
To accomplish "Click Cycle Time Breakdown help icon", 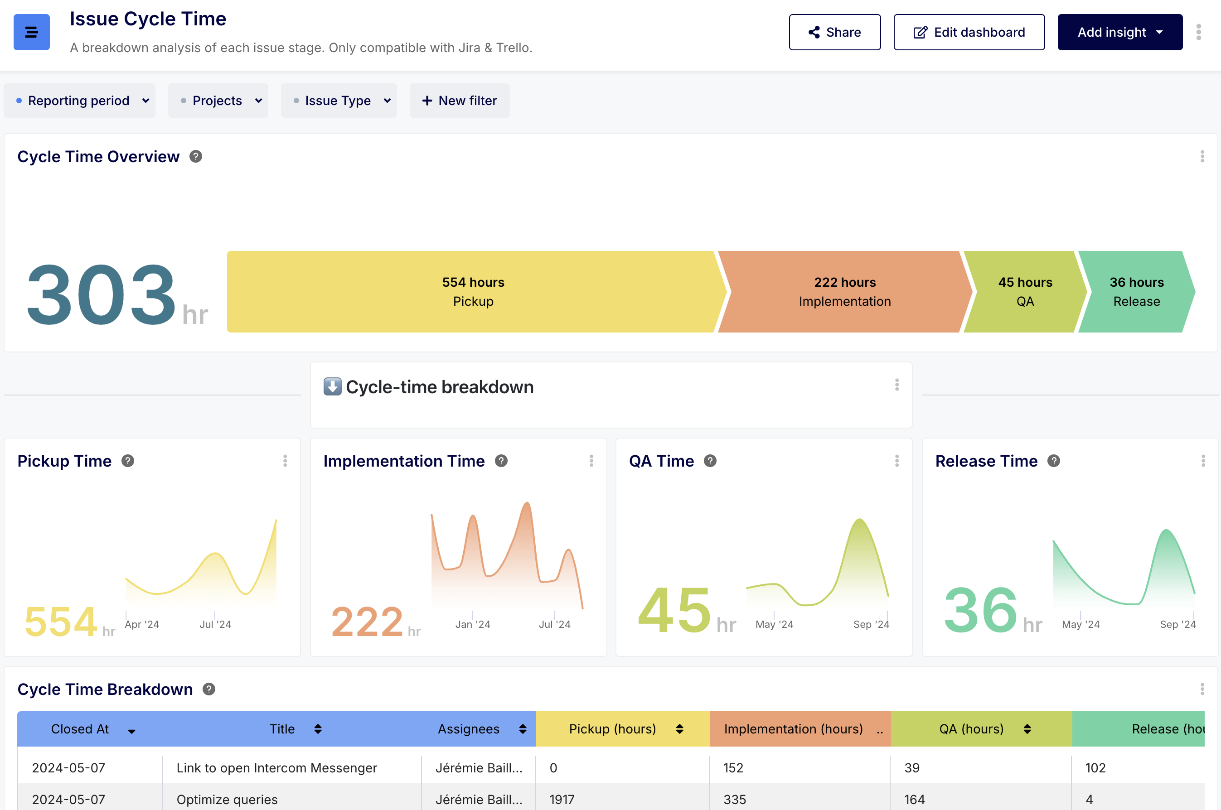I will (x=209, y=689).
